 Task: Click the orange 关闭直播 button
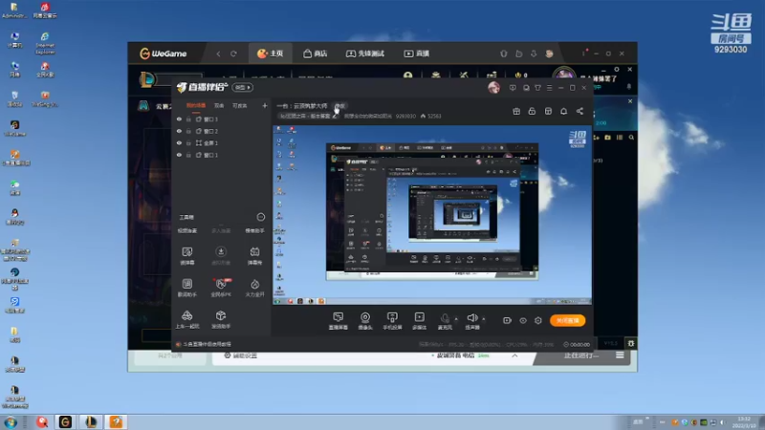pyautogui.click(x=567, y=320)
